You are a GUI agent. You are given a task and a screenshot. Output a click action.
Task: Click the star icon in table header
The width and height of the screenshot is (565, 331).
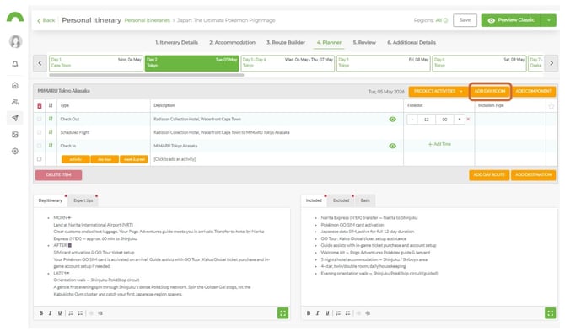point(552,106)
